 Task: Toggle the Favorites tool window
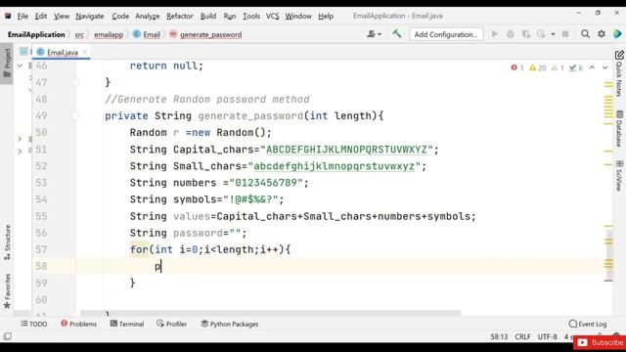[x=7, y=291]
